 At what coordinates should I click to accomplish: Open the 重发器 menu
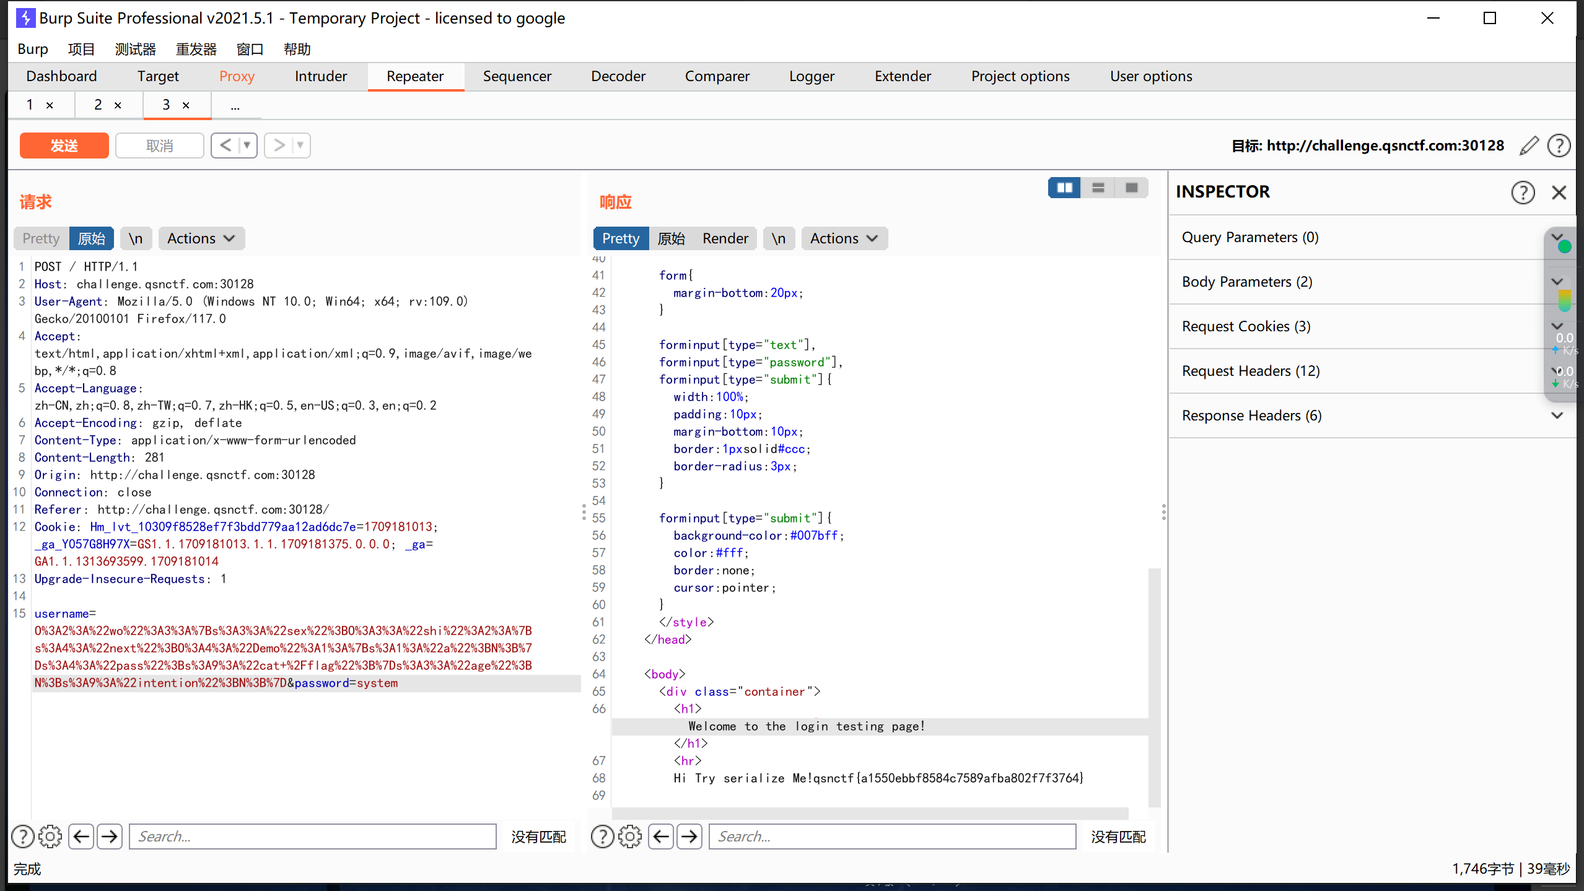(196, 49)
